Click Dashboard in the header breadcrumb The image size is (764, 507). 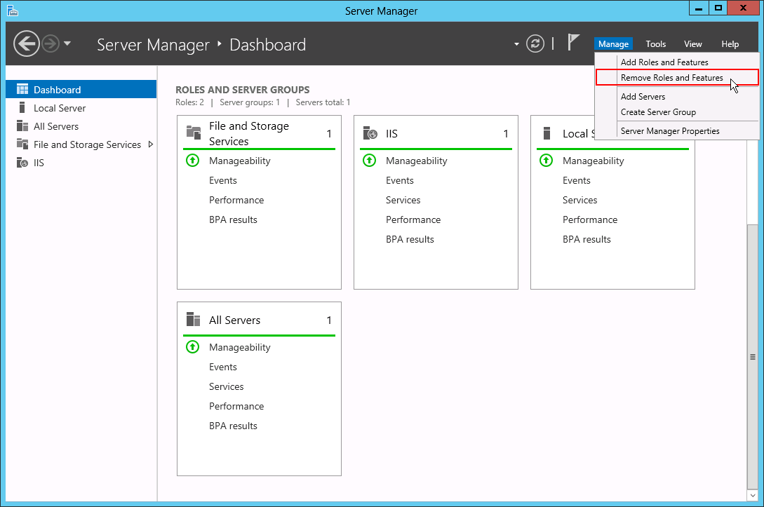(267, 45)
